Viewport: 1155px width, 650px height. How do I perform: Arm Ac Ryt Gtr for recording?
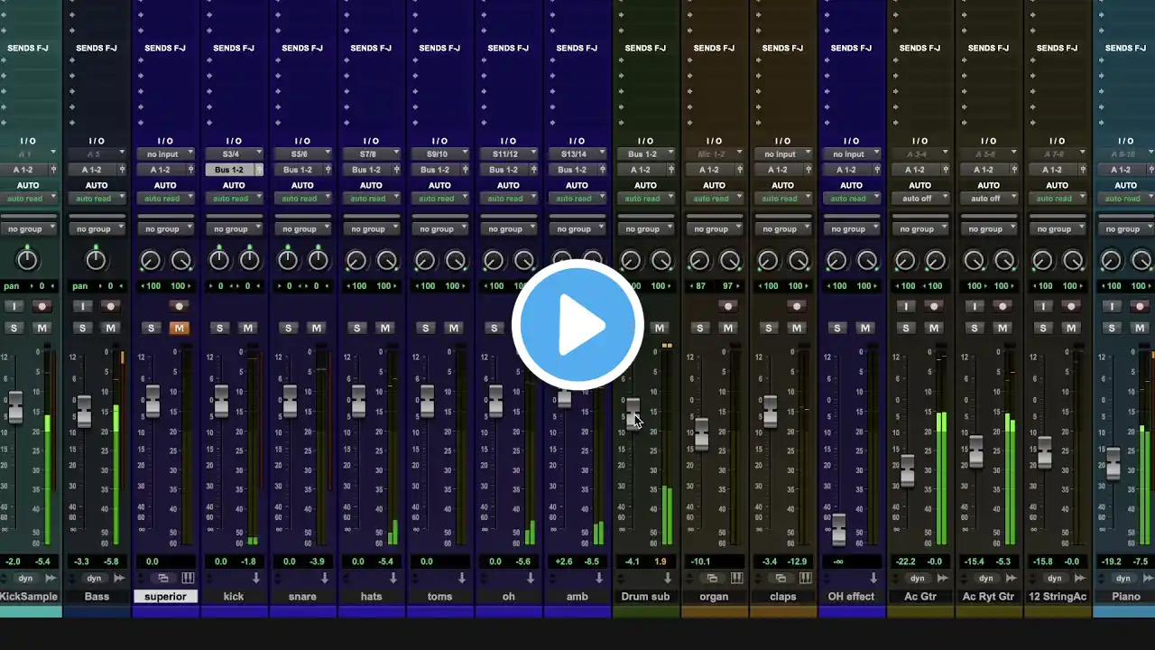pyautogui.click(x=1002, y=306)
